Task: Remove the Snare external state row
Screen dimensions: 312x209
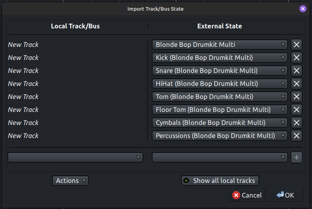Action: coord(297,71)
